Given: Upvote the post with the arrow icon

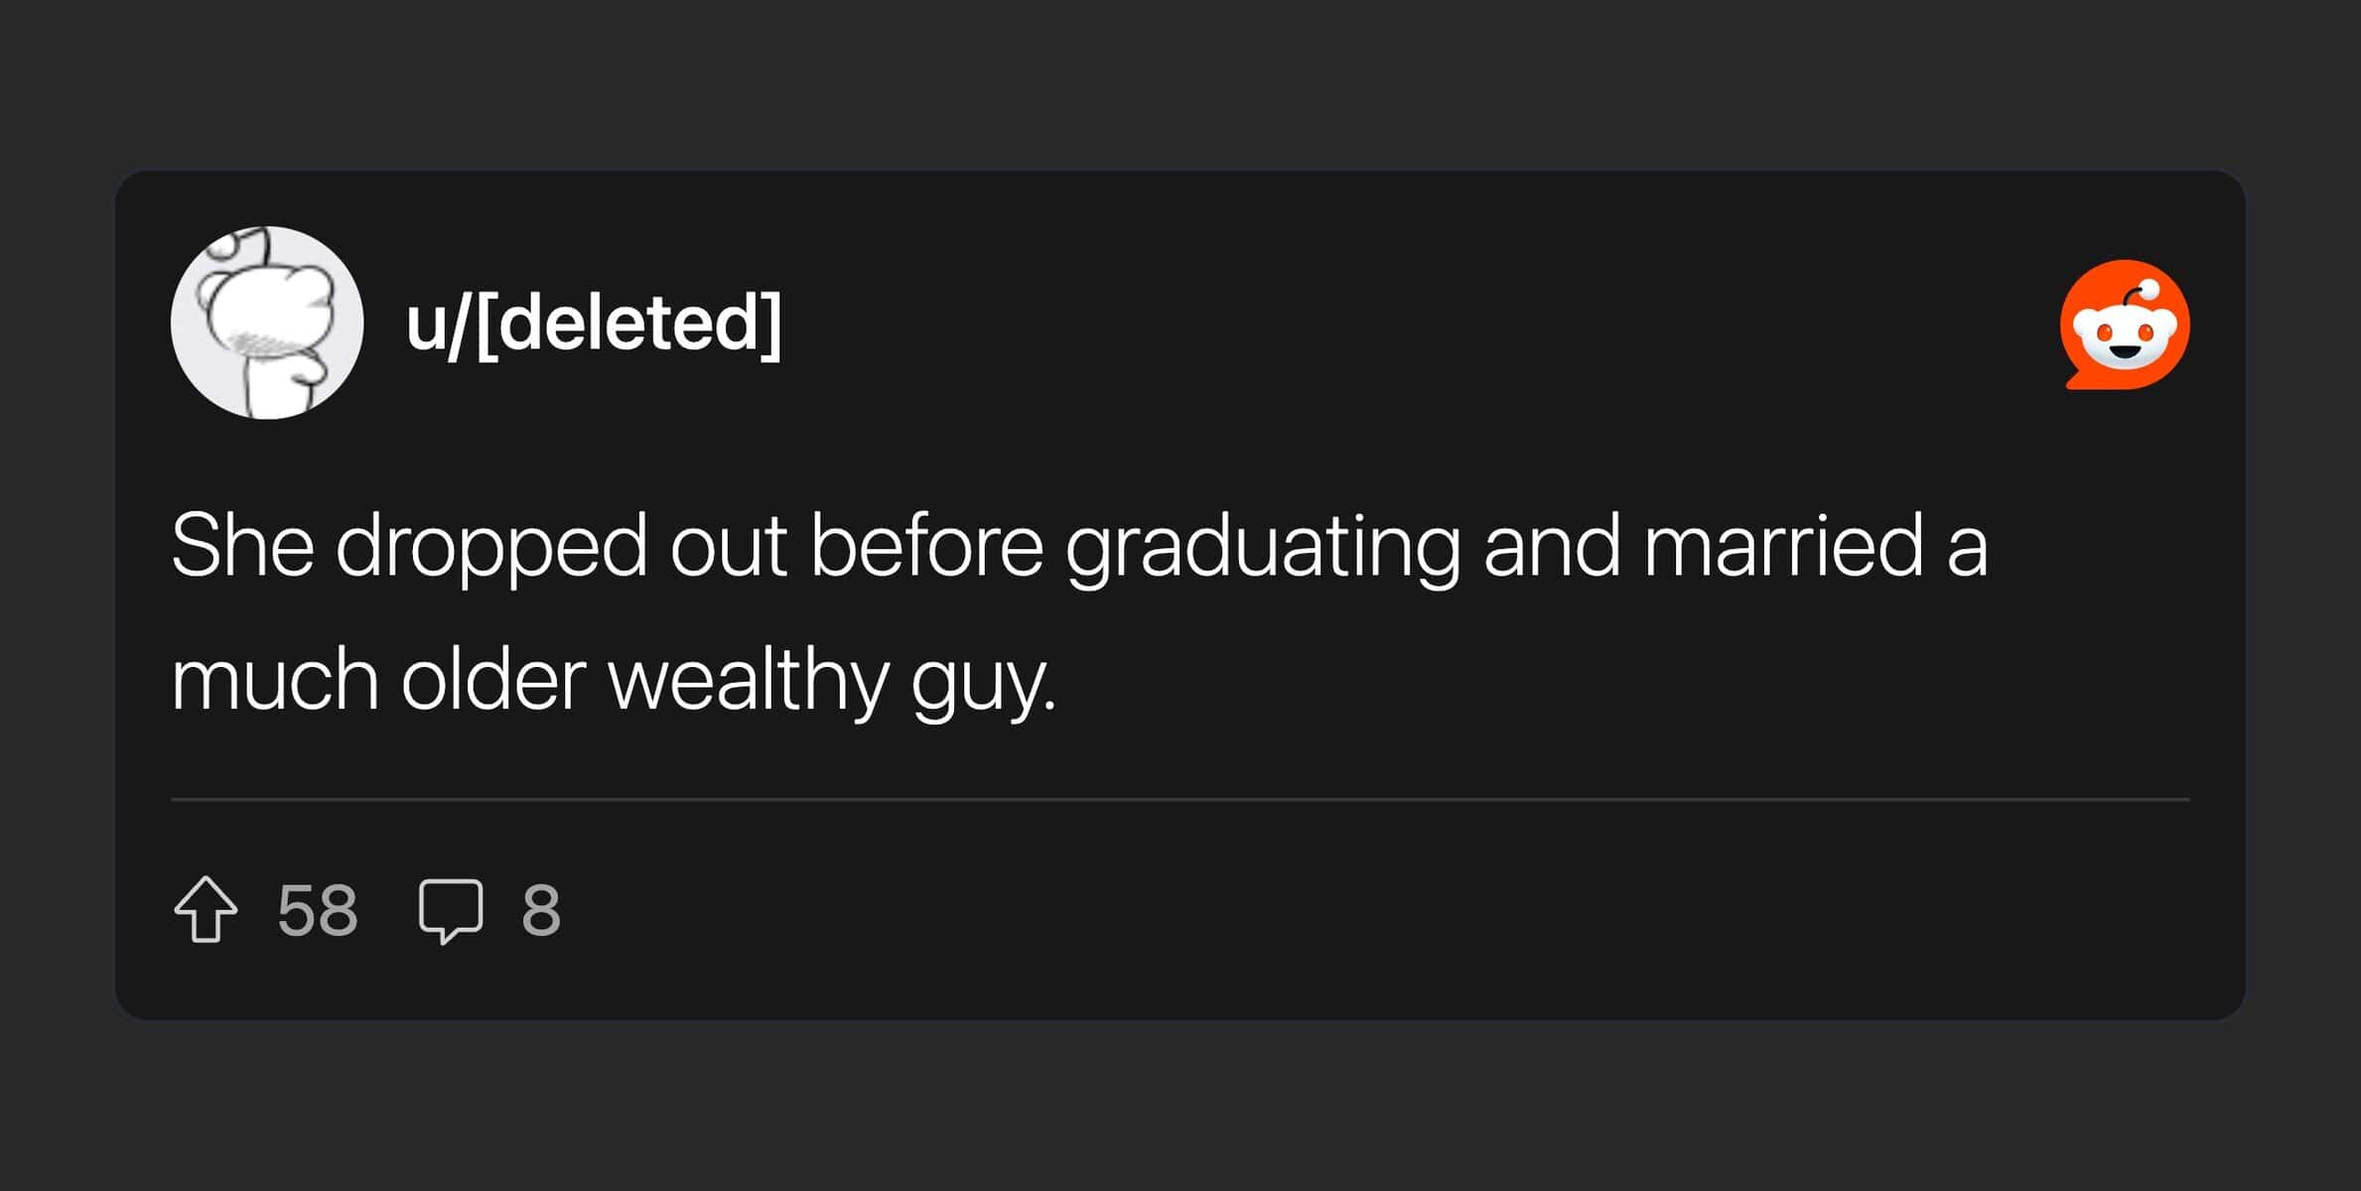Looking at the screenshot, I should pyautogui.click(x=206, y=909).
